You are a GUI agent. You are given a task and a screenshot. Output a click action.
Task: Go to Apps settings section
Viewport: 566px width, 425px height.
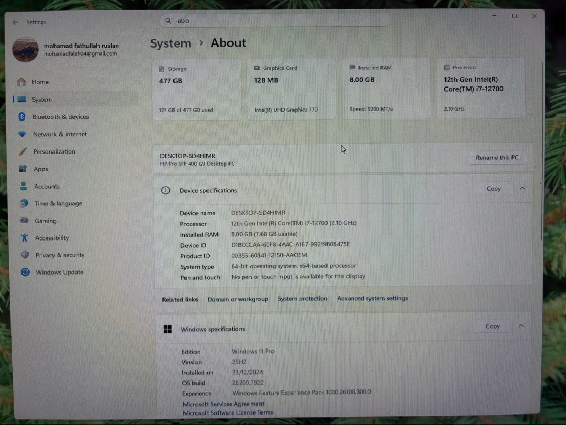pyautogui.click(x=40, y=169)
